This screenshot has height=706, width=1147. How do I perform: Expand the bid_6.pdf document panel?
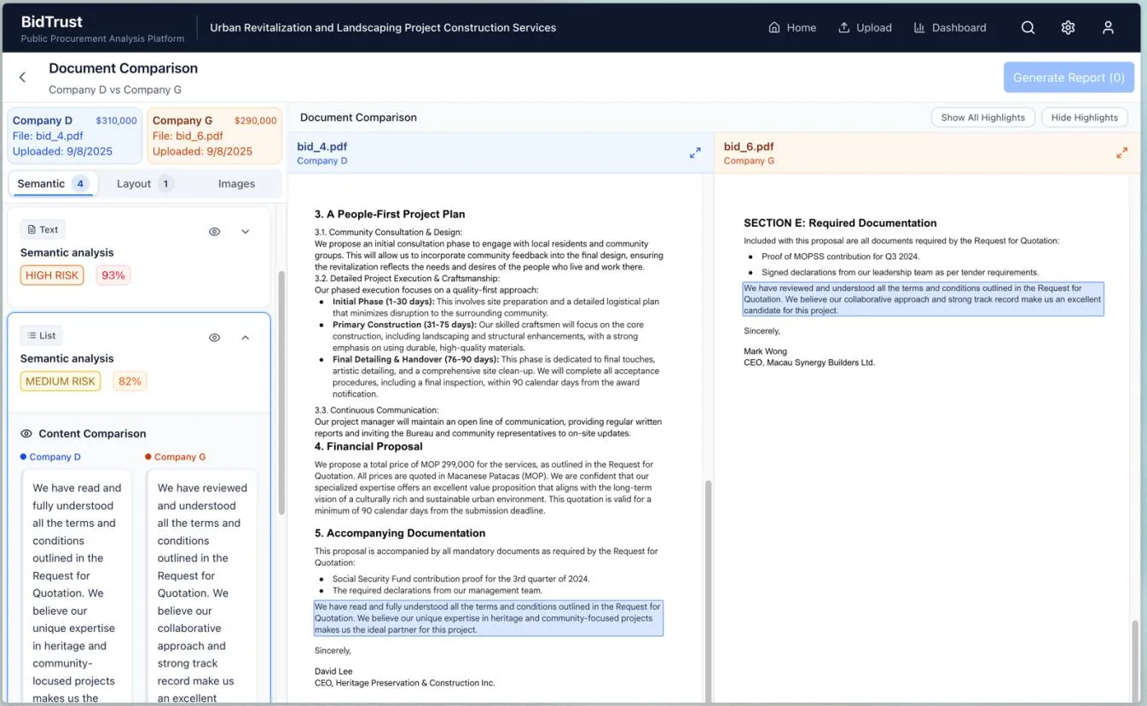pyautogui.click(x=1121, y=153)
